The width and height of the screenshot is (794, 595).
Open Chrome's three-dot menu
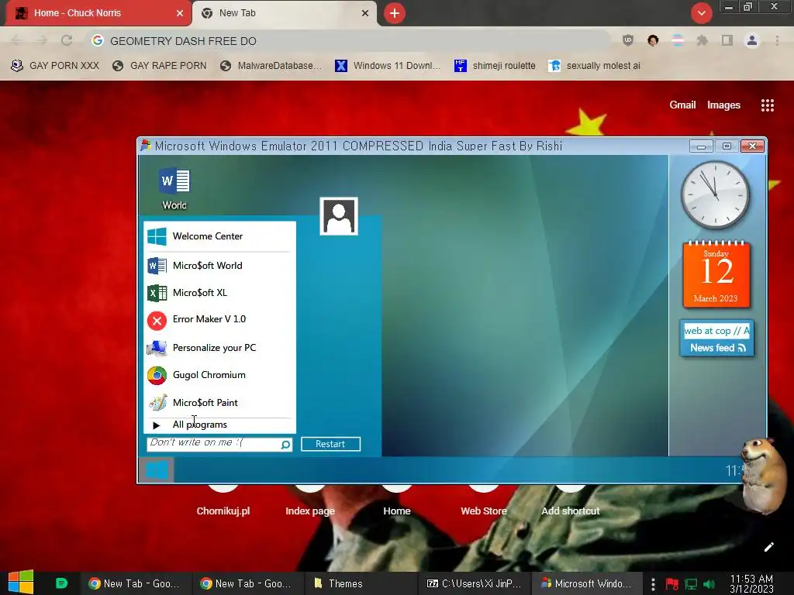click(777, 40)
